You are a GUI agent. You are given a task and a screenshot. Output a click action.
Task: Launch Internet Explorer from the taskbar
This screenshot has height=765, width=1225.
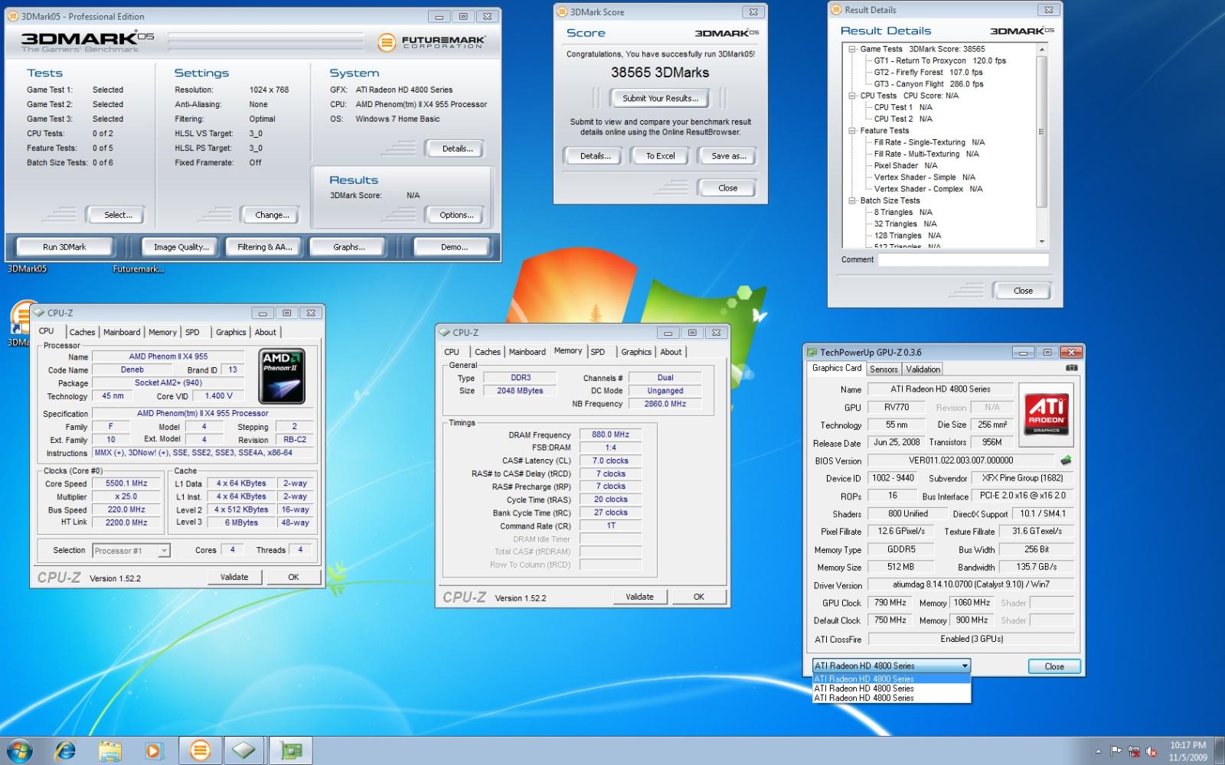click(66, 750)
